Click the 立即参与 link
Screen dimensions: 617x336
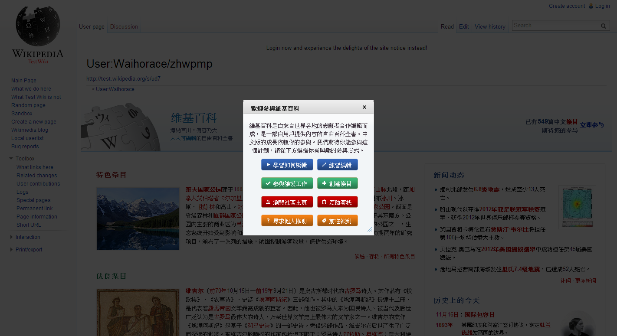pos(592,125)
